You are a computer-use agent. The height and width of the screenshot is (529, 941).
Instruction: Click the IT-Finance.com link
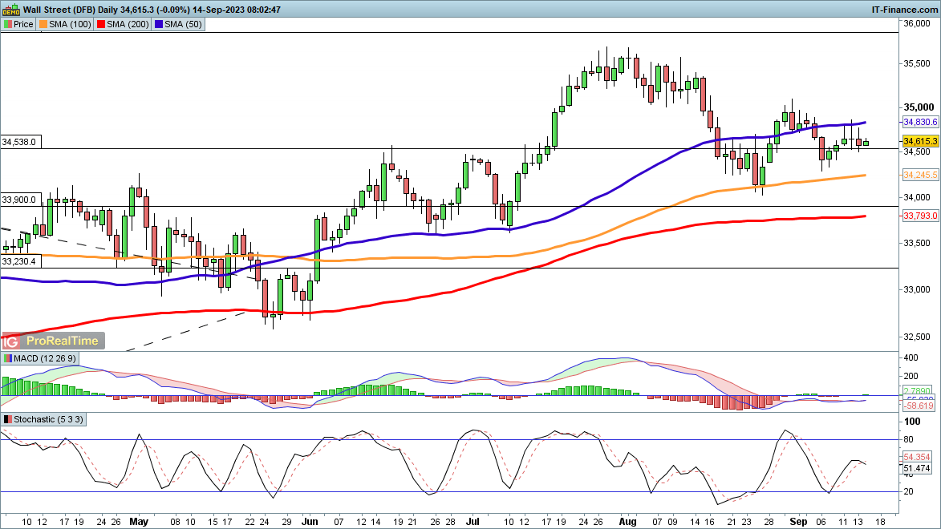(x=904, y=10)
